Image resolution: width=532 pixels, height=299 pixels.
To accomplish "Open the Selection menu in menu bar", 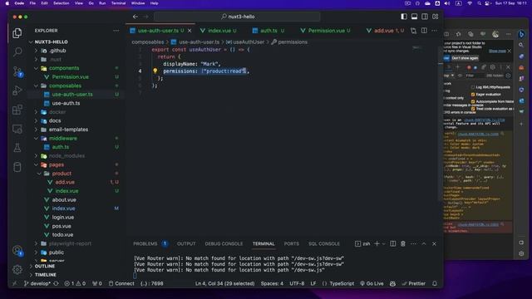I will [x=61, y=3].
